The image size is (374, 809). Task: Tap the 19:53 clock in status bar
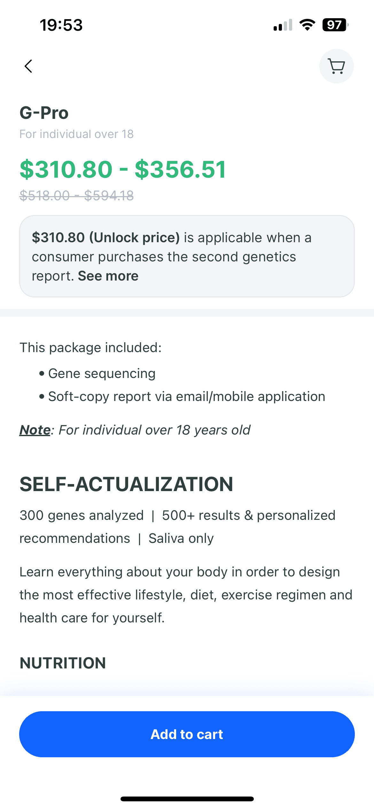click(x=61, y=25)
